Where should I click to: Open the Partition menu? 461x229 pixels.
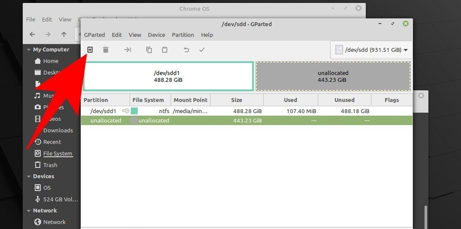point(183,35)
